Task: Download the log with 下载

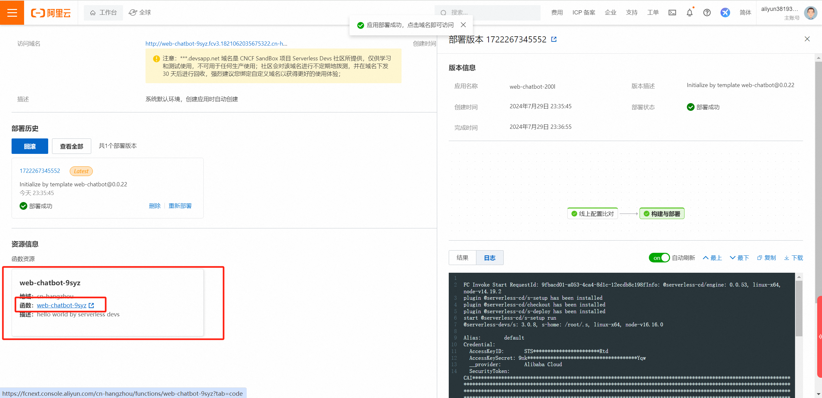Action: point(793,258)
